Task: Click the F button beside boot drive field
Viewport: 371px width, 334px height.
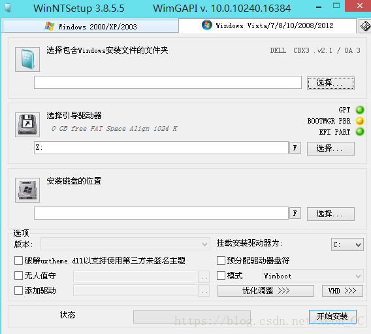Action: coord(295,148)
